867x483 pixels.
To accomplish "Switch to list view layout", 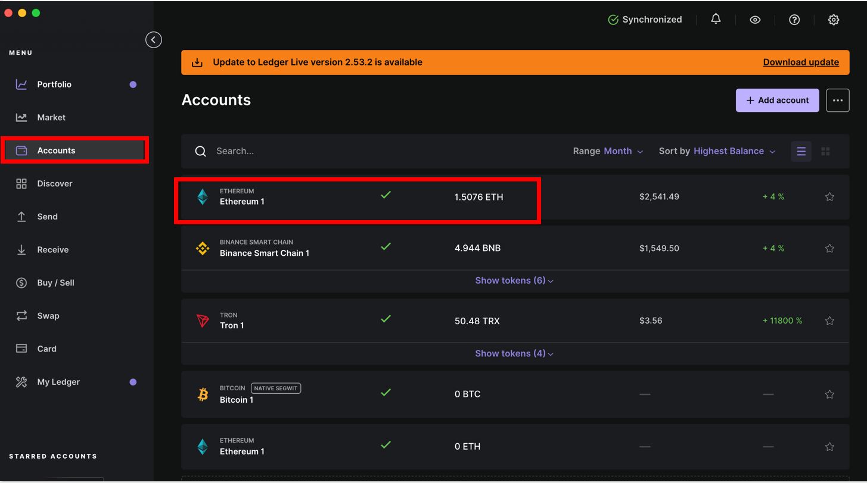I will (x=801, y=151).
